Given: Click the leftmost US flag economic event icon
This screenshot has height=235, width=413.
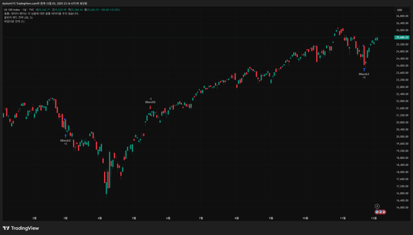Looking at the screenshot, I should pyautogui.click(x=377, y=212).
